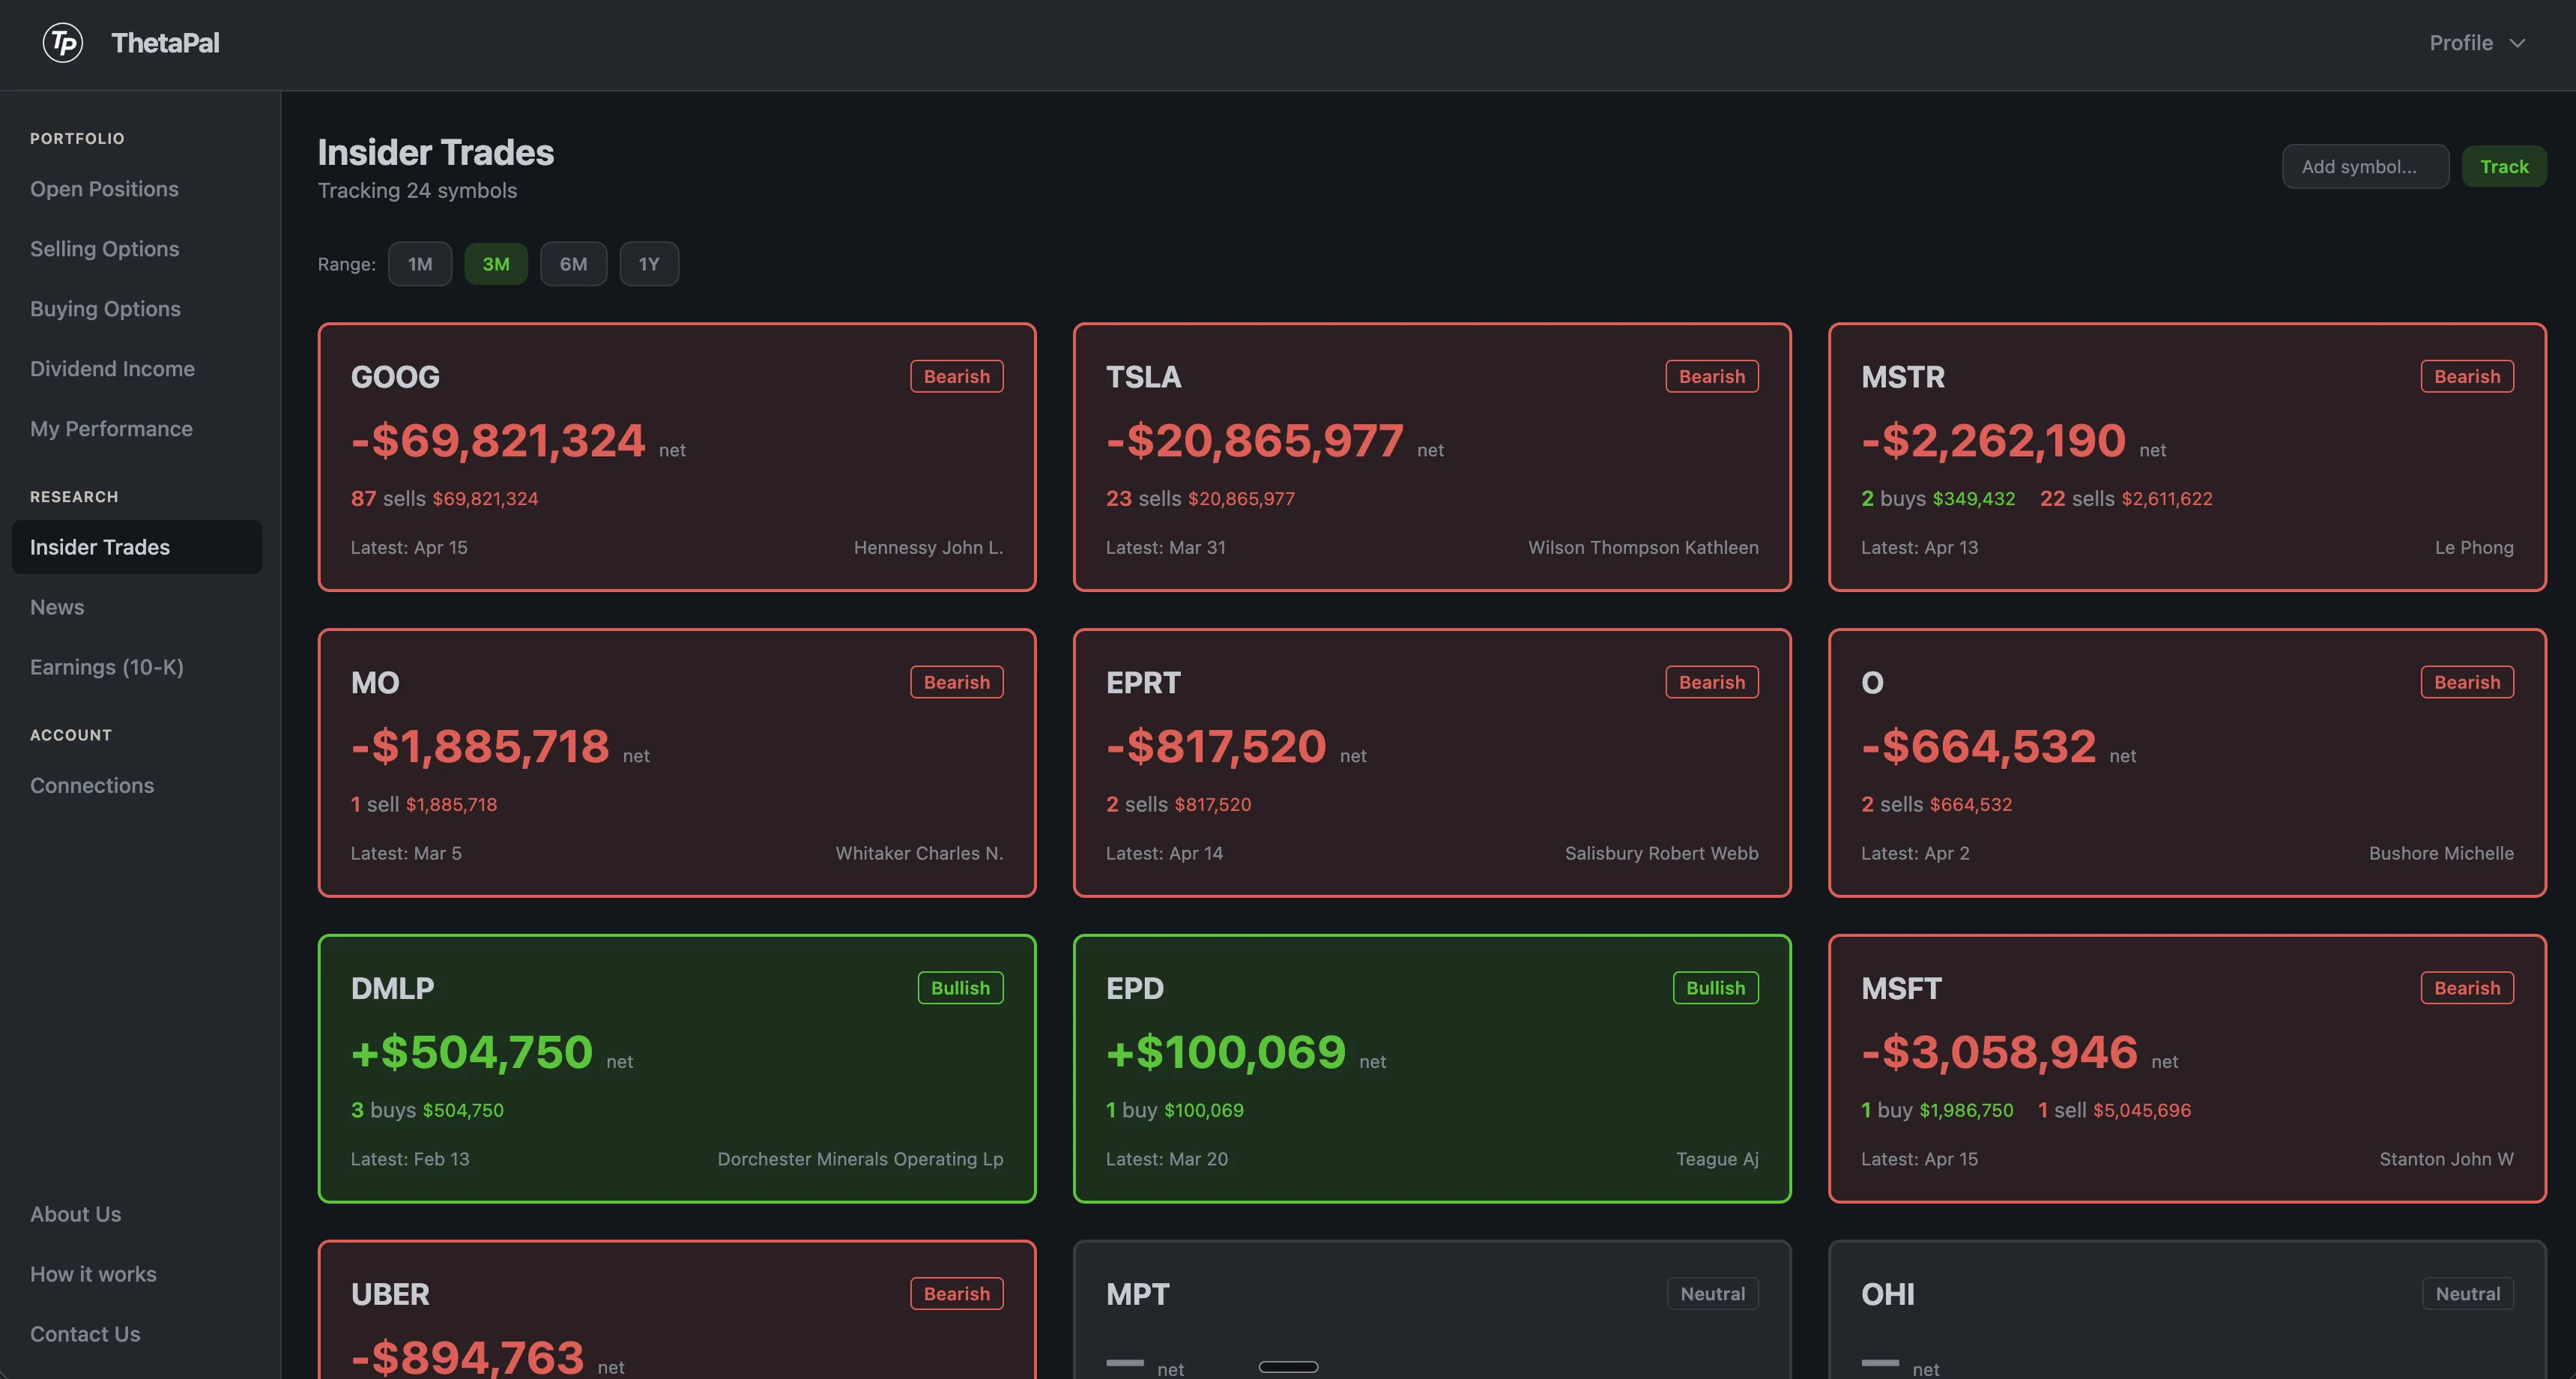Open the GOOG insider trades card
Screen dimensions: 2576x1379
tap(677, 457)
